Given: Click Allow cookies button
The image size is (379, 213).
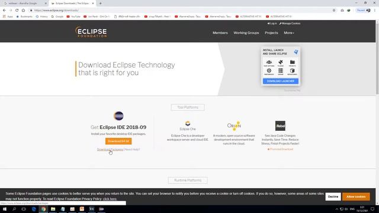Looking at the screenshot, I should 356,196.
